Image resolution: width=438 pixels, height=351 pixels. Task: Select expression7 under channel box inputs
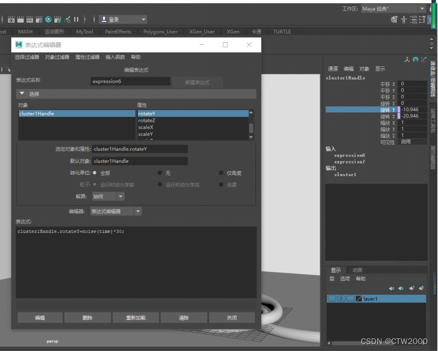pos(350,162)
